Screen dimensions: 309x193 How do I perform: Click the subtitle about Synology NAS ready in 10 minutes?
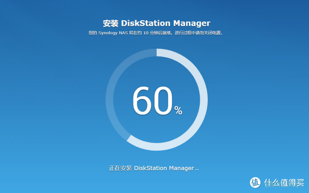pos(155,33)
